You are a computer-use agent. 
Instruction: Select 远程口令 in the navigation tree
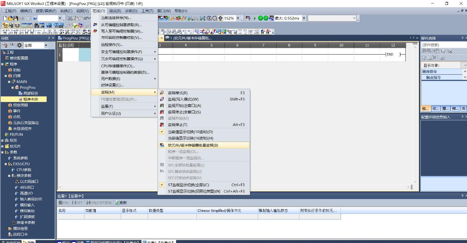coord(20,234)
